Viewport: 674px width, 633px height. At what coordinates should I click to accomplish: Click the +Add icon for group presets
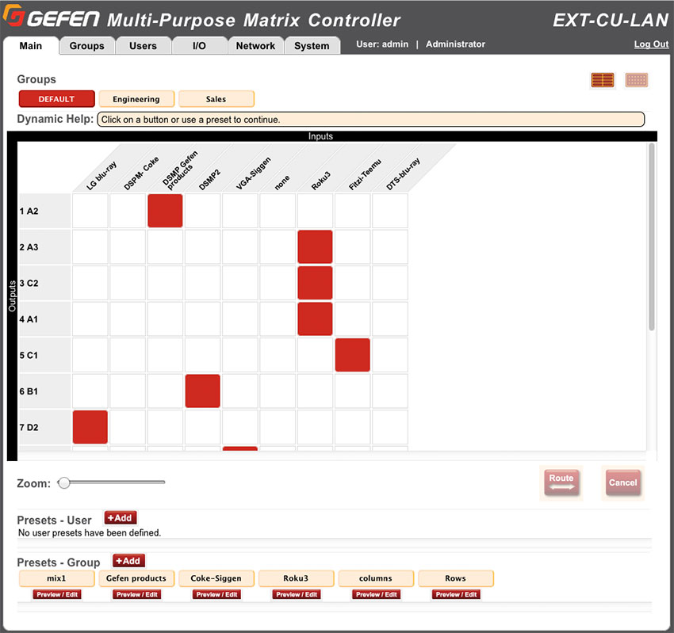128,560
